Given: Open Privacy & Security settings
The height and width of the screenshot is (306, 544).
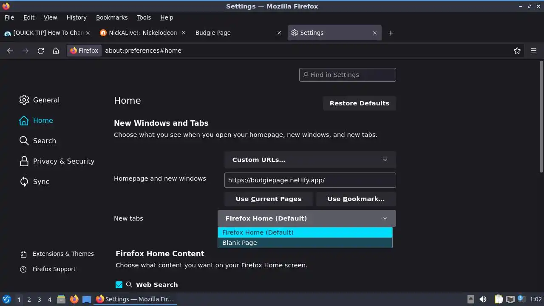Looking at the screenshot, I should (x=57, y=161).
